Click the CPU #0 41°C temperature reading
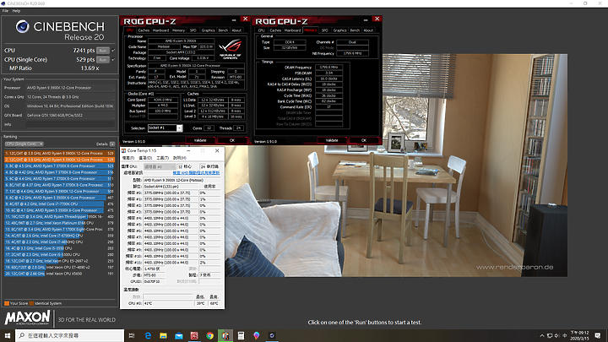This screenshot has height=342, width=608. point(168,303)
